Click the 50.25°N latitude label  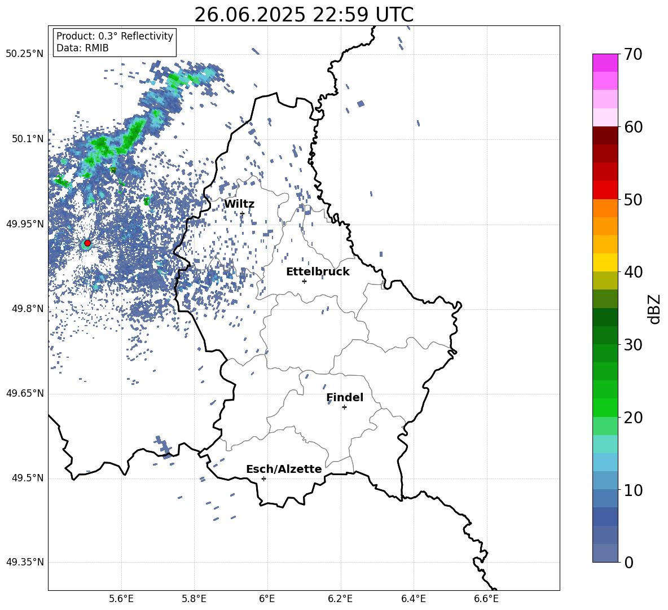point(25,54)
